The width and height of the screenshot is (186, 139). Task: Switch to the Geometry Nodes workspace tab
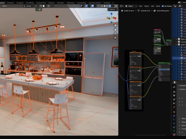pyautogui.click(x=95, y=3)
